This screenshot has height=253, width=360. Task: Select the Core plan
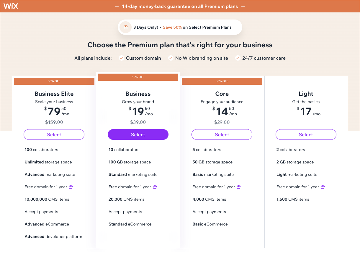point(222,134)
